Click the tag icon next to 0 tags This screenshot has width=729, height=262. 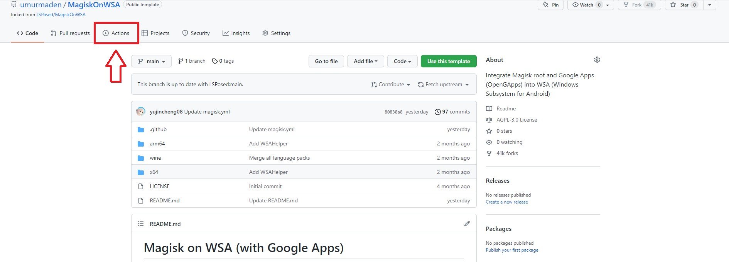(x=215, y=61)
